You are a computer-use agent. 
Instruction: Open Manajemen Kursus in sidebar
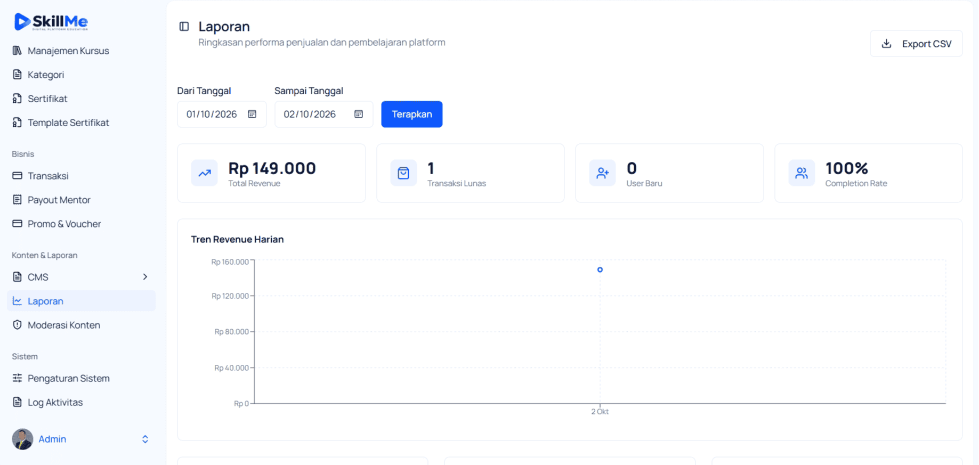81,51
